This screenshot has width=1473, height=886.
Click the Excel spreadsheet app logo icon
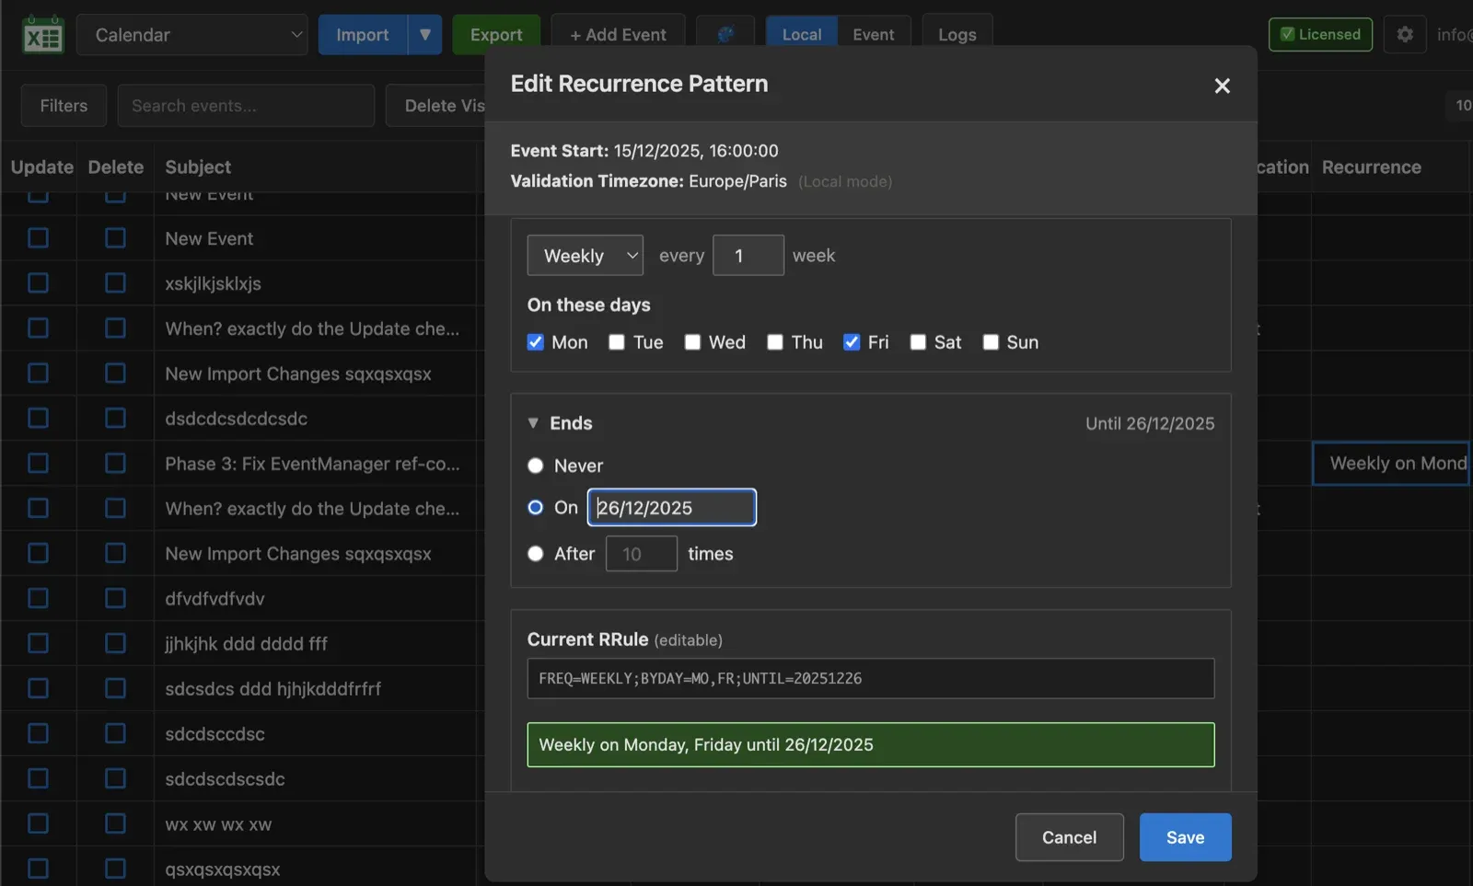click(42, 35)
